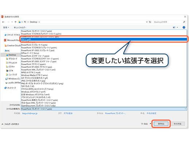
Task: Click the search magnifier icon
Action: [184, 22]
